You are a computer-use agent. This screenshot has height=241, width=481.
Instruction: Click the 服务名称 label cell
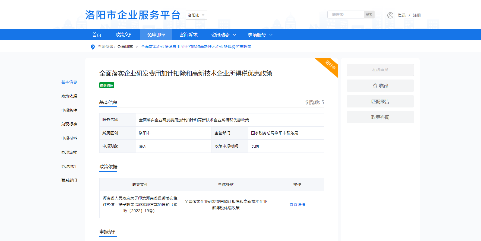tap(118, 120)
